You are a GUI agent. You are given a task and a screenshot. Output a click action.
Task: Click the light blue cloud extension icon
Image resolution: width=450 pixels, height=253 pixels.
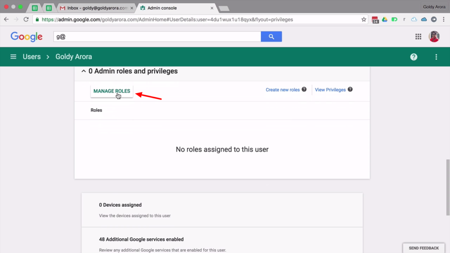[414, 20]
